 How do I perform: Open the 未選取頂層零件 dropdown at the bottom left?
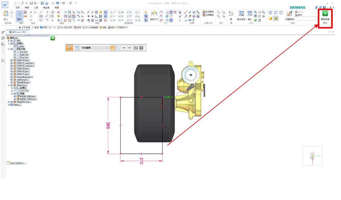17,163
